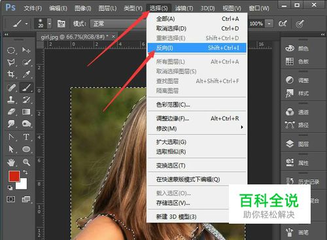This screenshot has height=240, width=327.
Task: Select the Ellipse shape tool
Action: pos(26,149)
